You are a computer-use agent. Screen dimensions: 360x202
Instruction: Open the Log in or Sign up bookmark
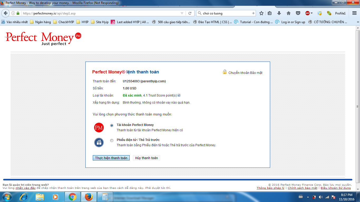click(x=290, y=22)
